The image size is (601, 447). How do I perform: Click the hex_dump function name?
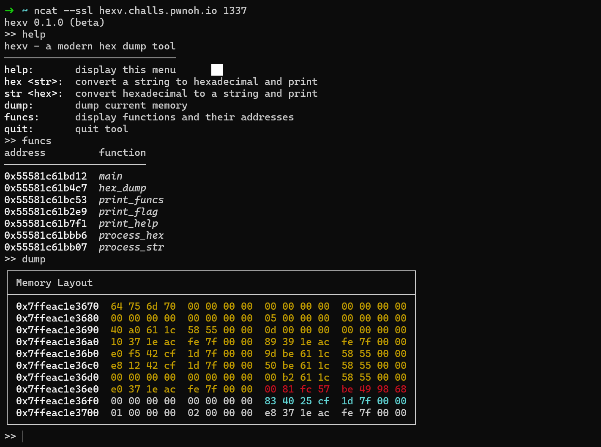tap(122, 188)
